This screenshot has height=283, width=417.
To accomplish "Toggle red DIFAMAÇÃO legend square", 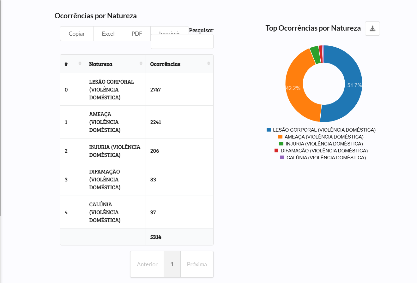I will coord(276,150).
